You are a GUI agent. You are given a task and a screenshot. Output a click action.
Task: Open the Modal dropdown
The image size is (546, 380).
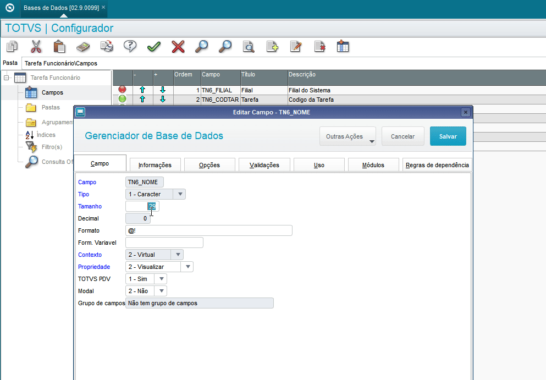click(x=162, y=291)
